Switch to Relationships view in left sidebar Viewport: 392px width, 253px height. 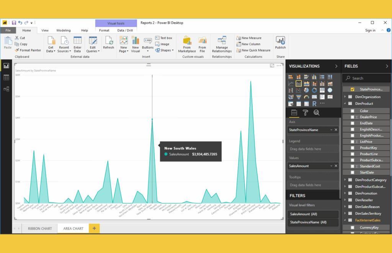6,89
